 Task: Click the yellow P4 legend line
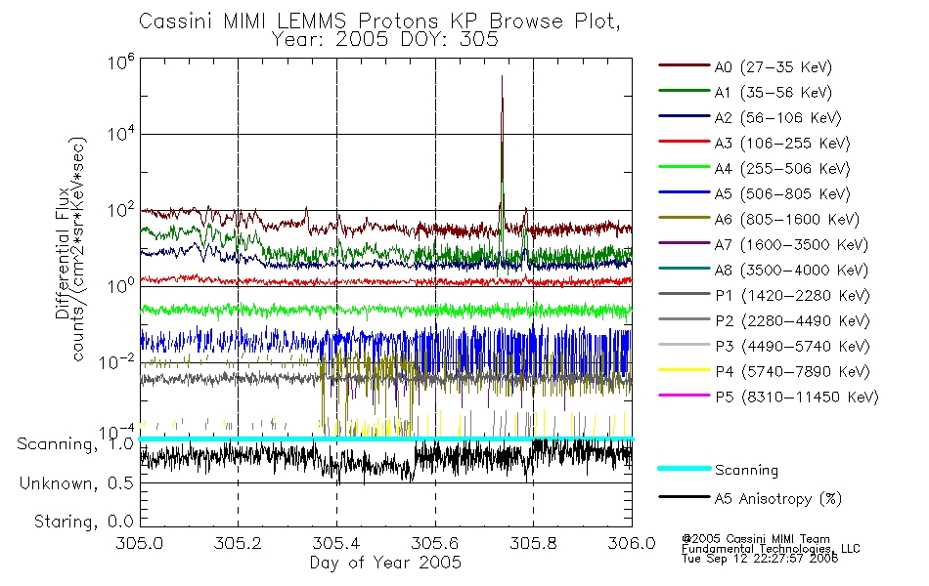[x=684, y=370]
